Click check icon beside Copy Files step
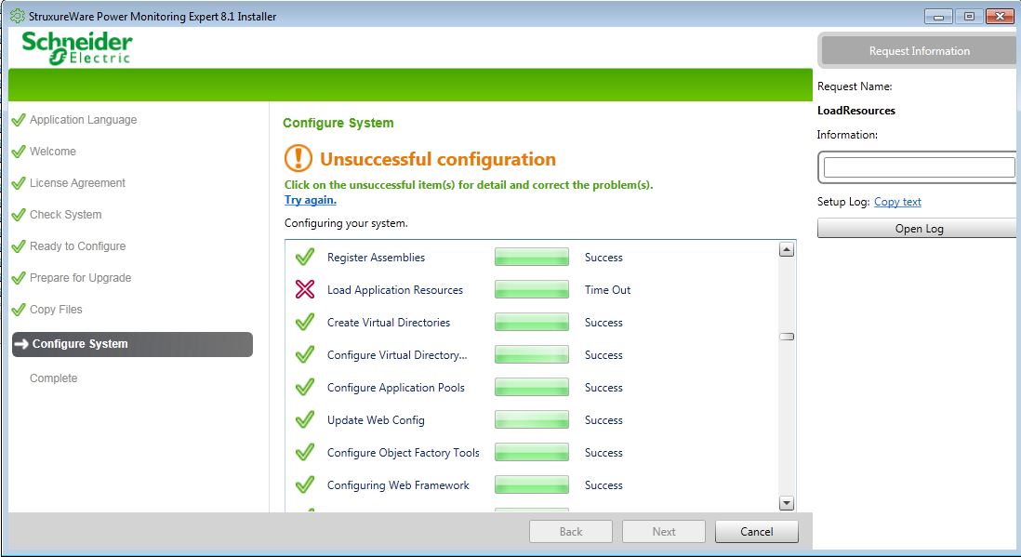 (19, 309)
